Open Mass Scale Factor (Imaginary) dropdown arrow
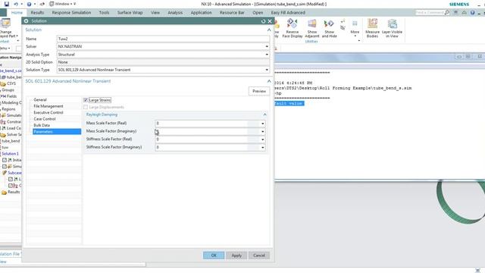This screenshot has height=273, width=485. click(263, 131)
